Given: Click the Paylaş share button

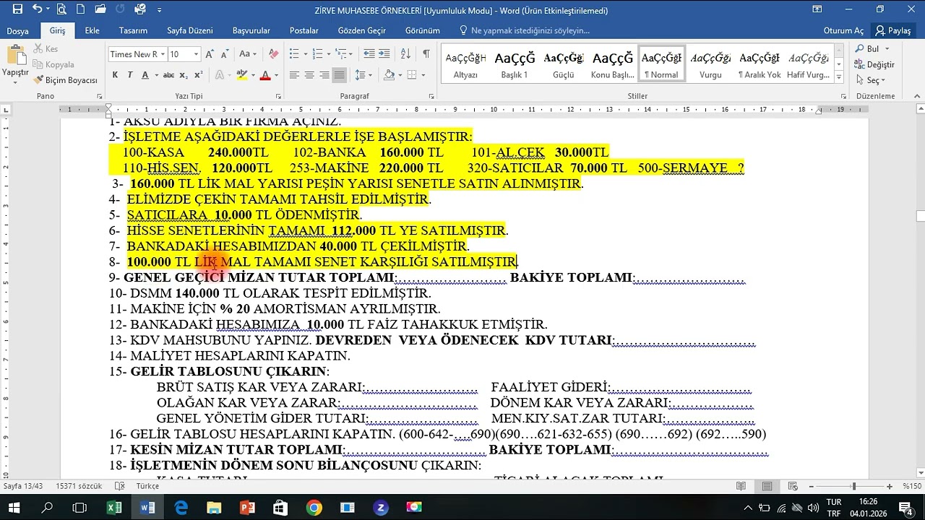Looking at the screenshot, I should [894, 30].
